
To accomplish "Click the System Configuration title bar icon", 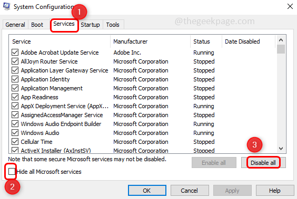I will [x=7, y=6].
